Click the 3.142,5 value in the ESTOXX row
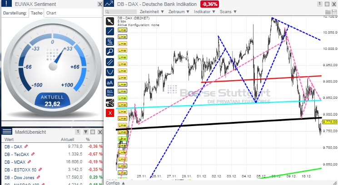Screen dimensions: 338x185 (x=75, y=170)
